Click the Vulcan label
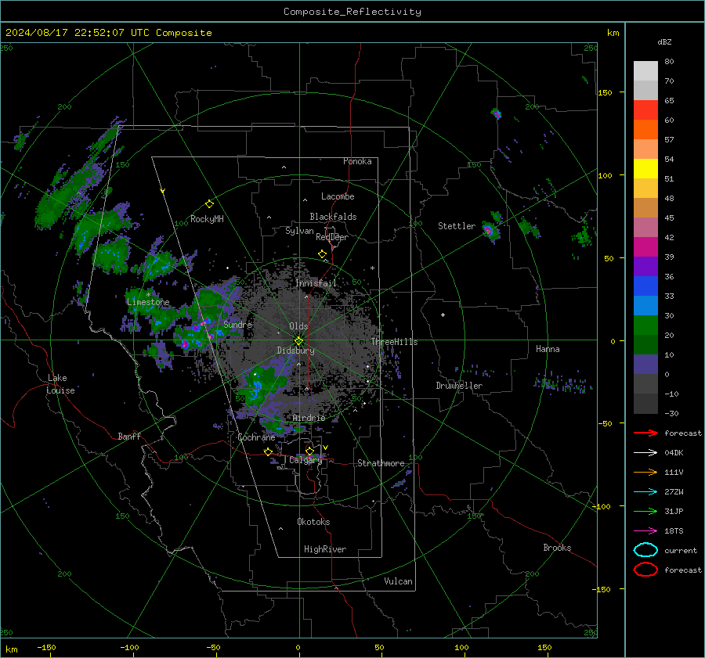Viewport: 705px width, 658px height. pyautogui.click(x=398, y=581)
